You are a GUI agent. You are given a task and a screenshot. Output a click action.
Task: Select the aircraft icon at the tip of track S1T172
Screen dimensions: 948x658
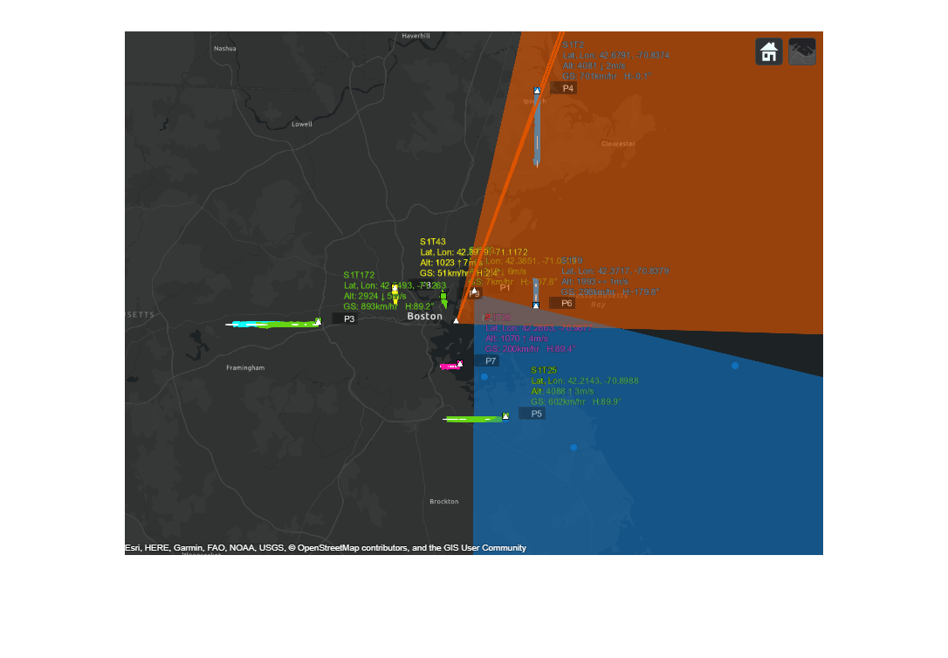click(316, 322)
